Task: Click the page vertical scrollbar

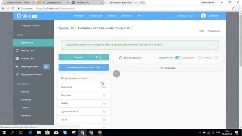Action: click(x=240, y=41)
